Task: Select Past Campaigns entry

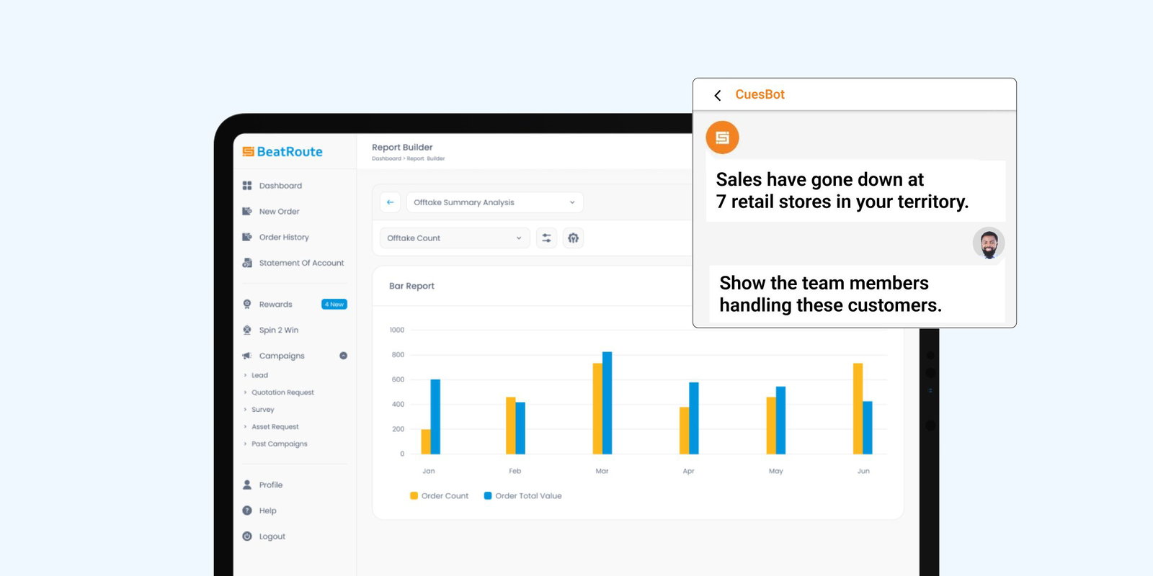Action: [279, 444]
